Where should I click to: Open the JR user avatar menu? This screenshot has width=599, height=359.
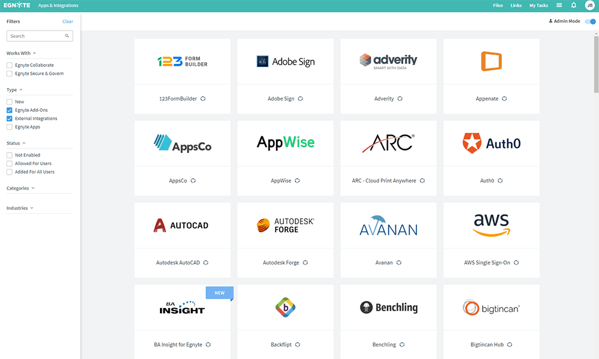click(589, 5)
